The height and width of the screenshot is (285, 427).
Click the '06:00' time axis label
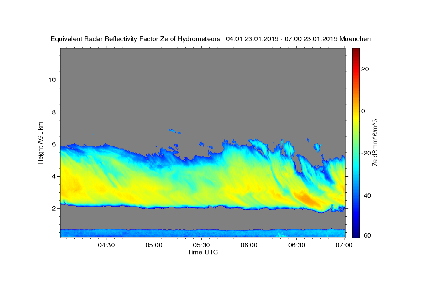pos(249,245)
